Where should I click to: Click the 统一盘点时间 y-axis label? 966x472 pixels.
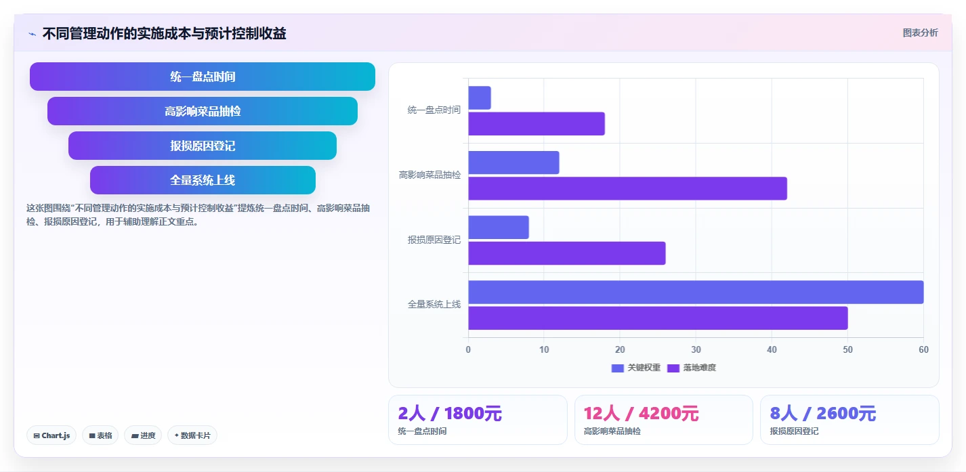[x=434, y=110]
